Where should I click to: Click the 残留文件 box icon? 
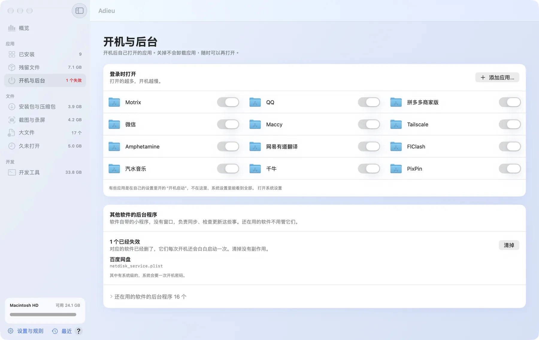pos(12,67)
